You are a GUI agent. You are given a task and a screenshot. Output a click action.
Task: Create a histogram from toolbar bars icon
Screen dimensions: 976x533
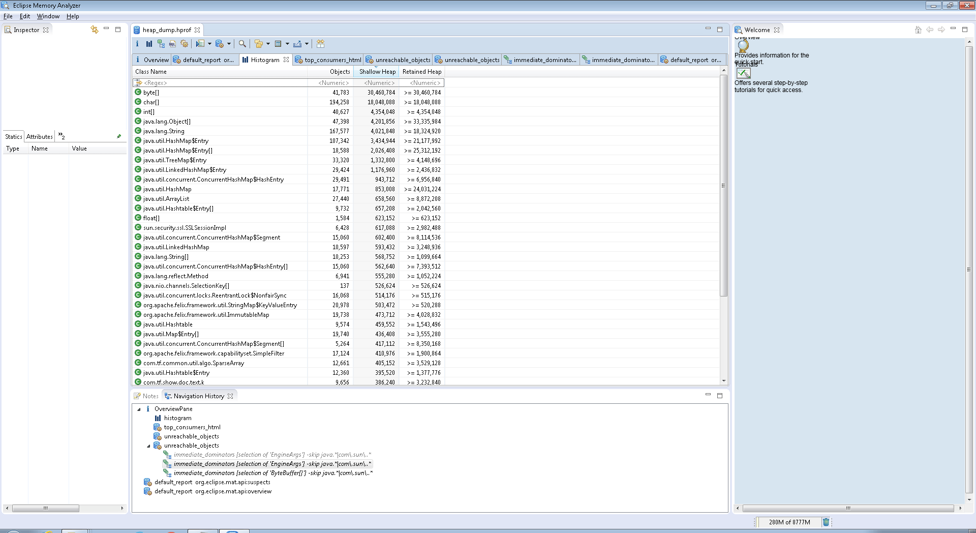[149, 44]
